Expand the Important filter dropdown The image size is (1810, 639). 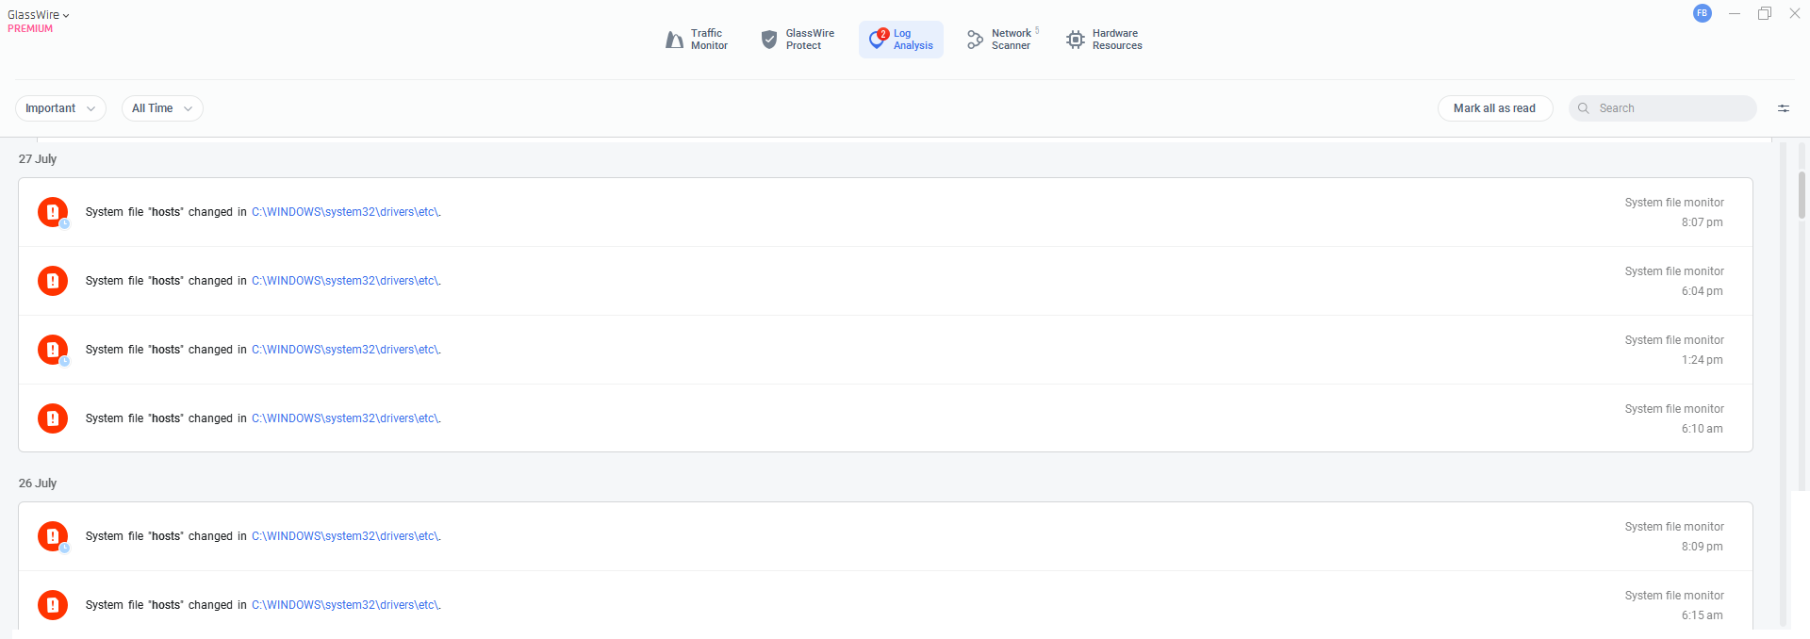click(x=60, y=108)
